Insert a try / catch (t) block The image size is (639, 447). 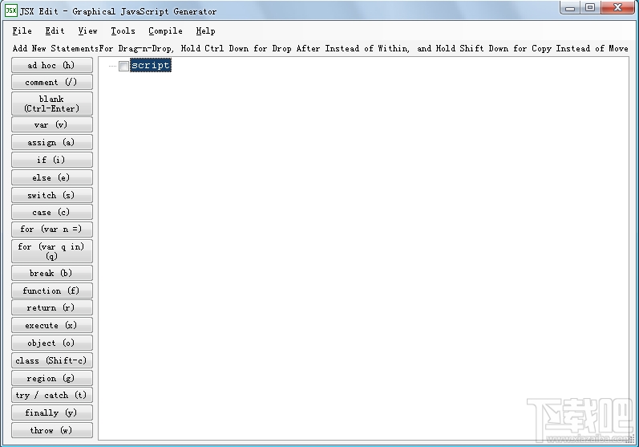coord(52,395)
